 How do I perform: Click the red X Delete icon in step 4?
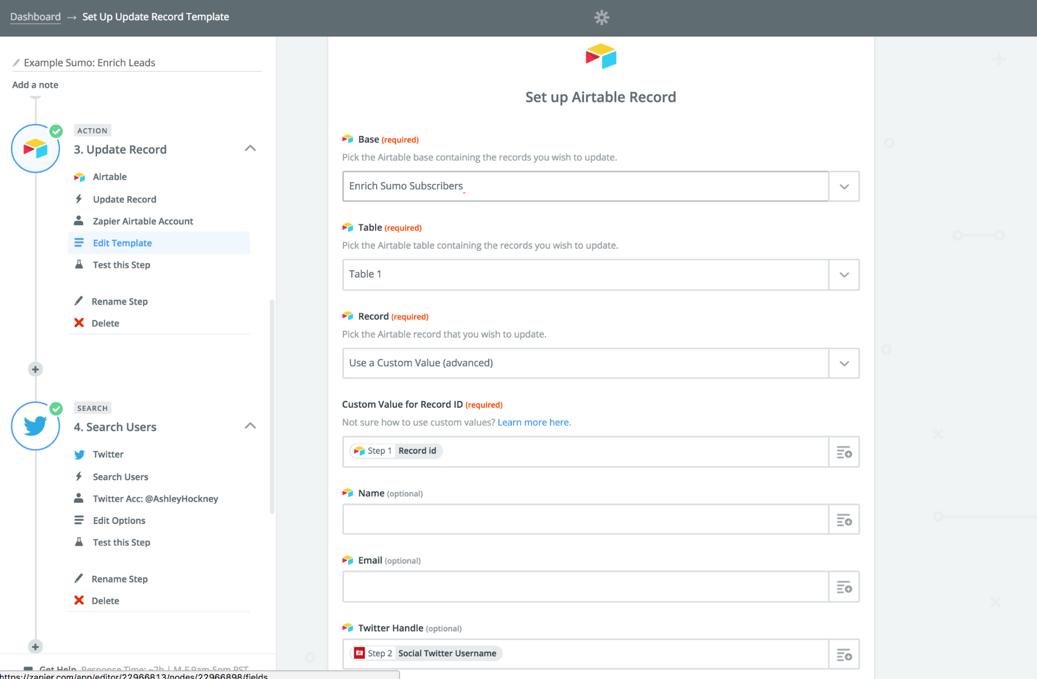coord(79,600)
